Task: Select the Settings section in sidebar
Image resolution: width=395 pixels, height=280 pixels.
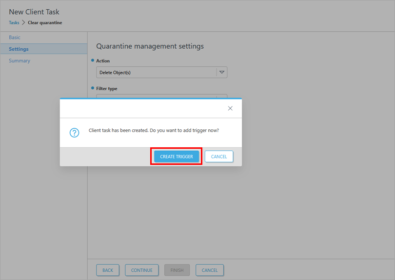Action: 19,49
